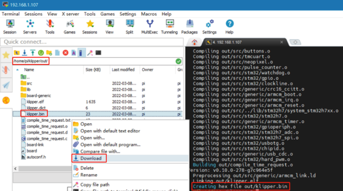This screenshot has height=191, width=343.
Task: Refresh the SFTP folder with green icon
Action: click(x=41, y=53)
